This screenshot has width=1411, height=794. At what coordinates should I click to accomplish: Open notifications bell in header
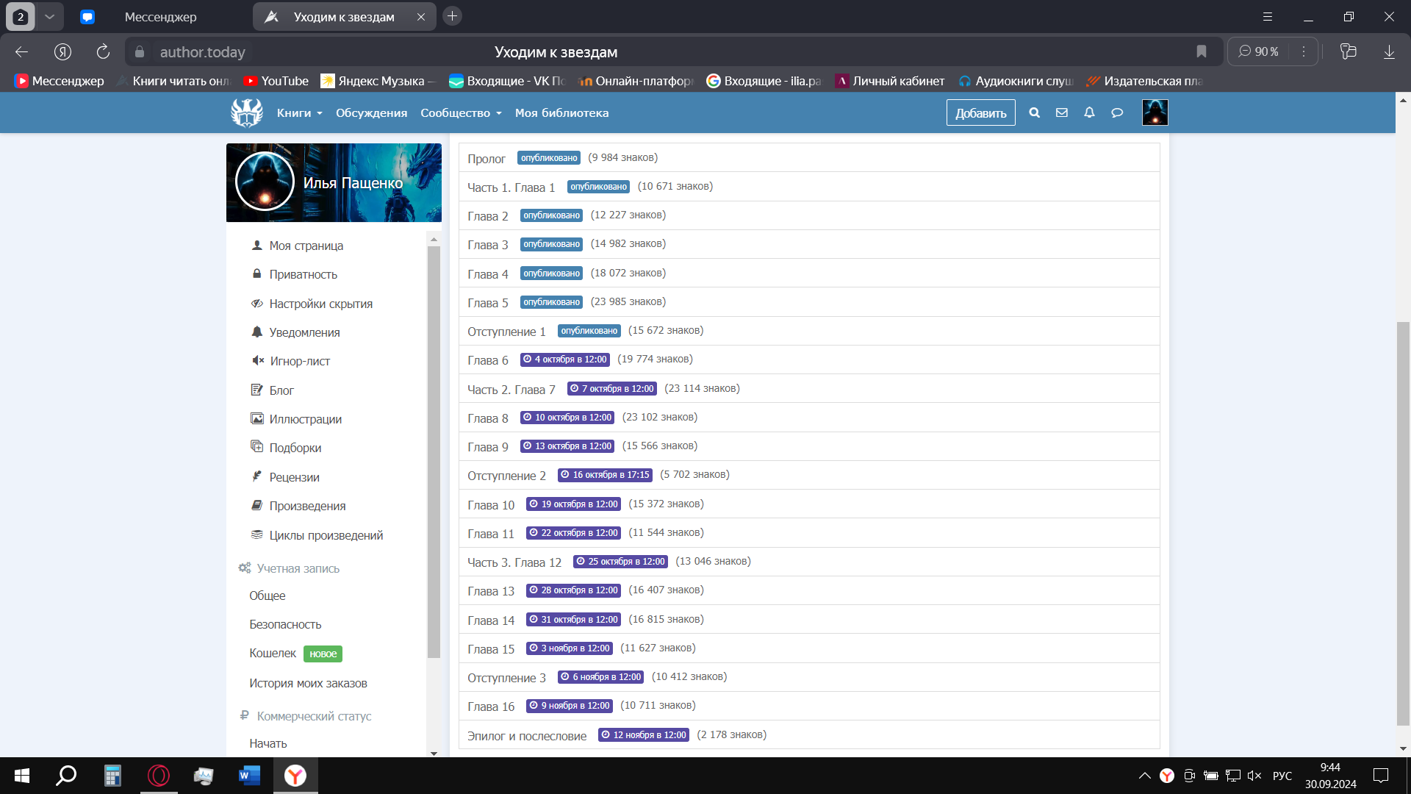tap(1089, 112)
